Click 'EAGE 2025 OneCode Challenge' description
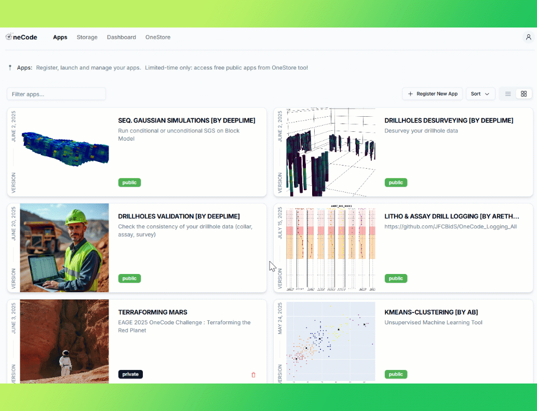Screen dimensions: 537x411 tap(184, 326)
